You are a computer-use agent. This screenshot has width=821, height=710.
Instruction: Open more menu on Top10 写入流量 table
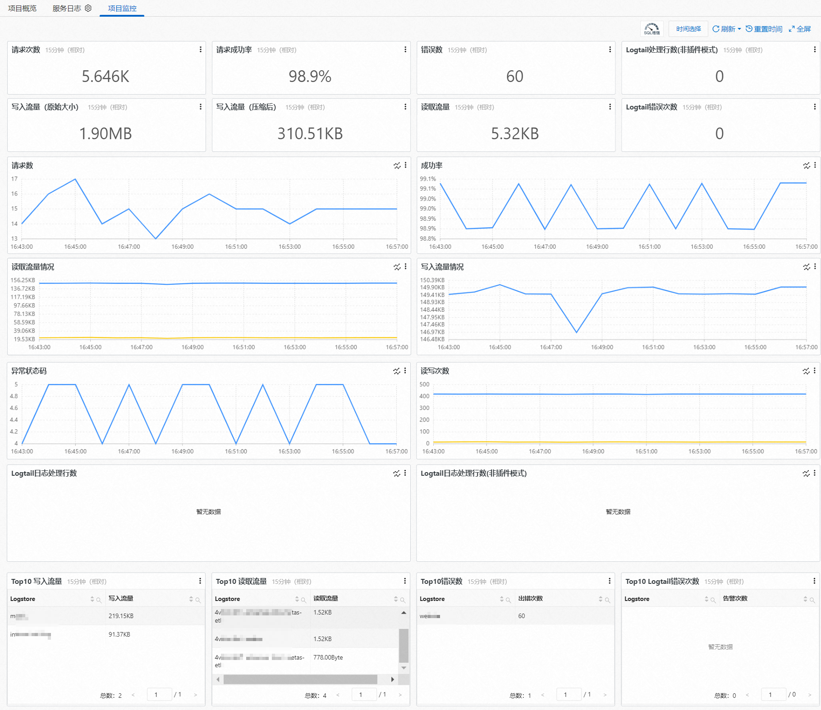[x=200, y=581]
